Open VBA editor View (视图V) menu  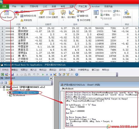point(24,70)
